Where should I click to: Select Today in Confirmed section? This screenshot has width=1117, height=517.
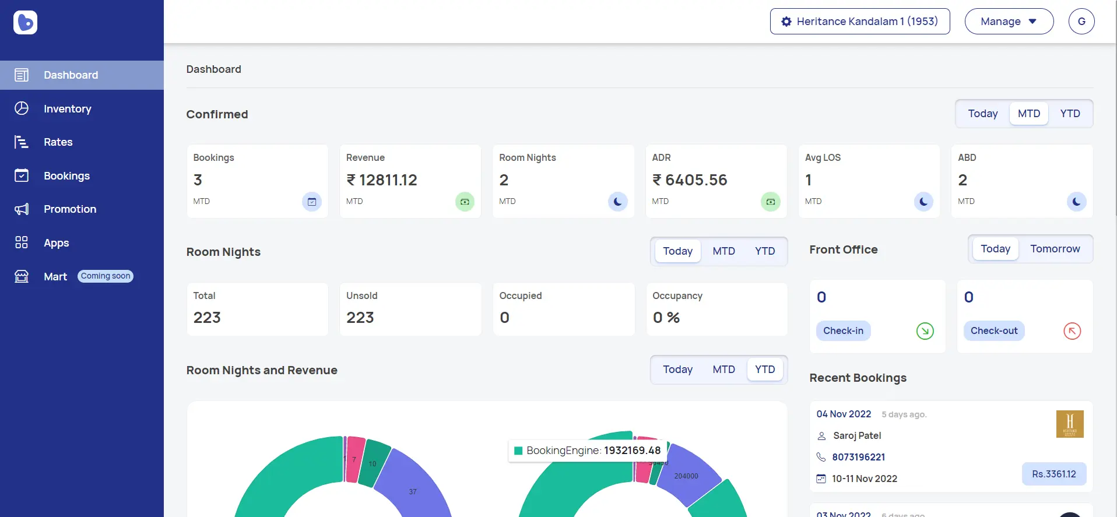tap(983, 114)
